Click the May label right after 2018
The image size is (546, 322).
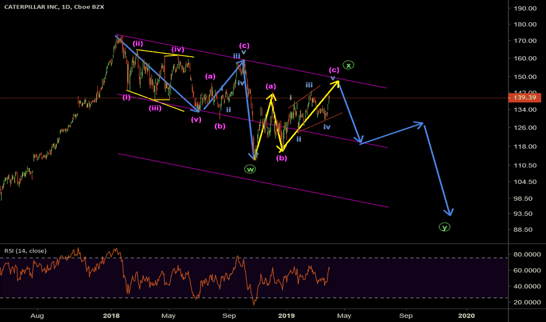pyautogui.click(x=169, y=316)
